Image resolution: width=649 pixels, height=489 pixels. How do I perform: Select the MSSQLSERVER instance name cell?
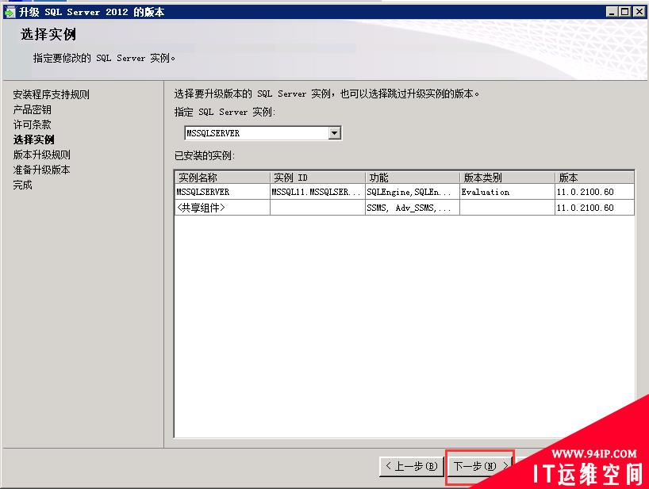[222, 192]
